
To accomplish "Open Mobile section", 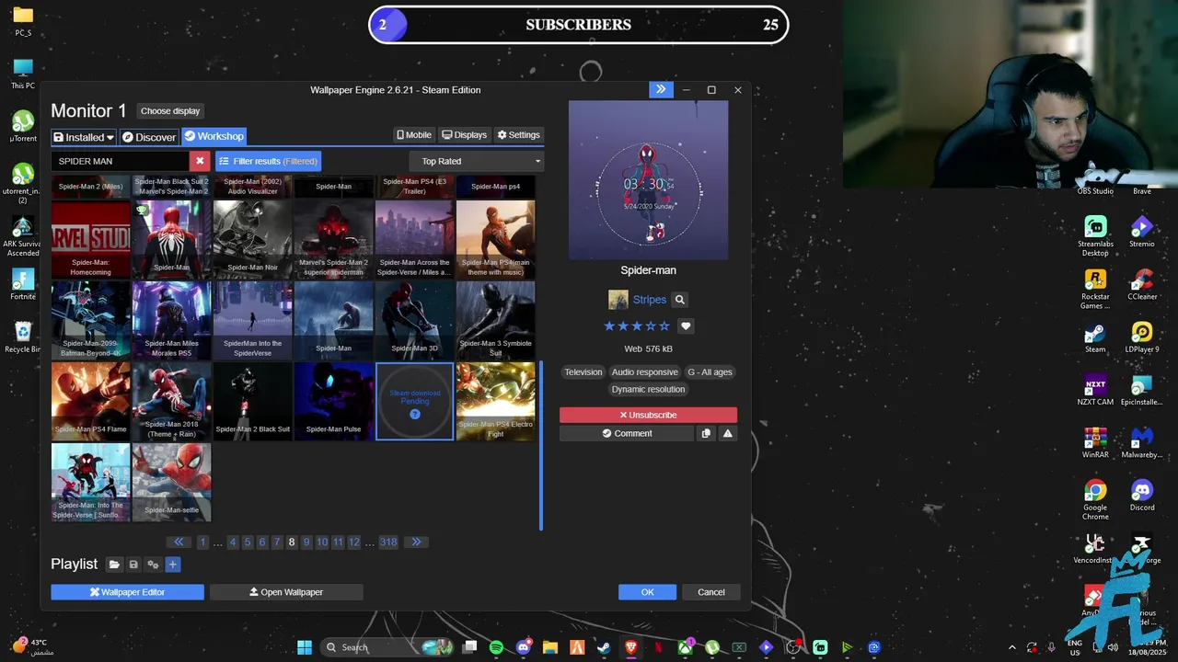I will (414, 134).
